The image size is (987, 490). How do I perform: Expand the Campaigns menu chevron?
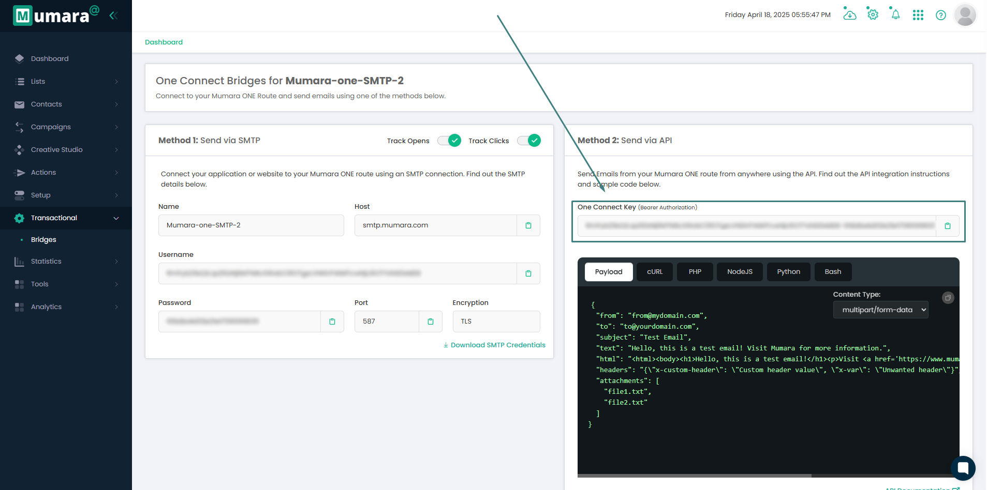[116, 127]
